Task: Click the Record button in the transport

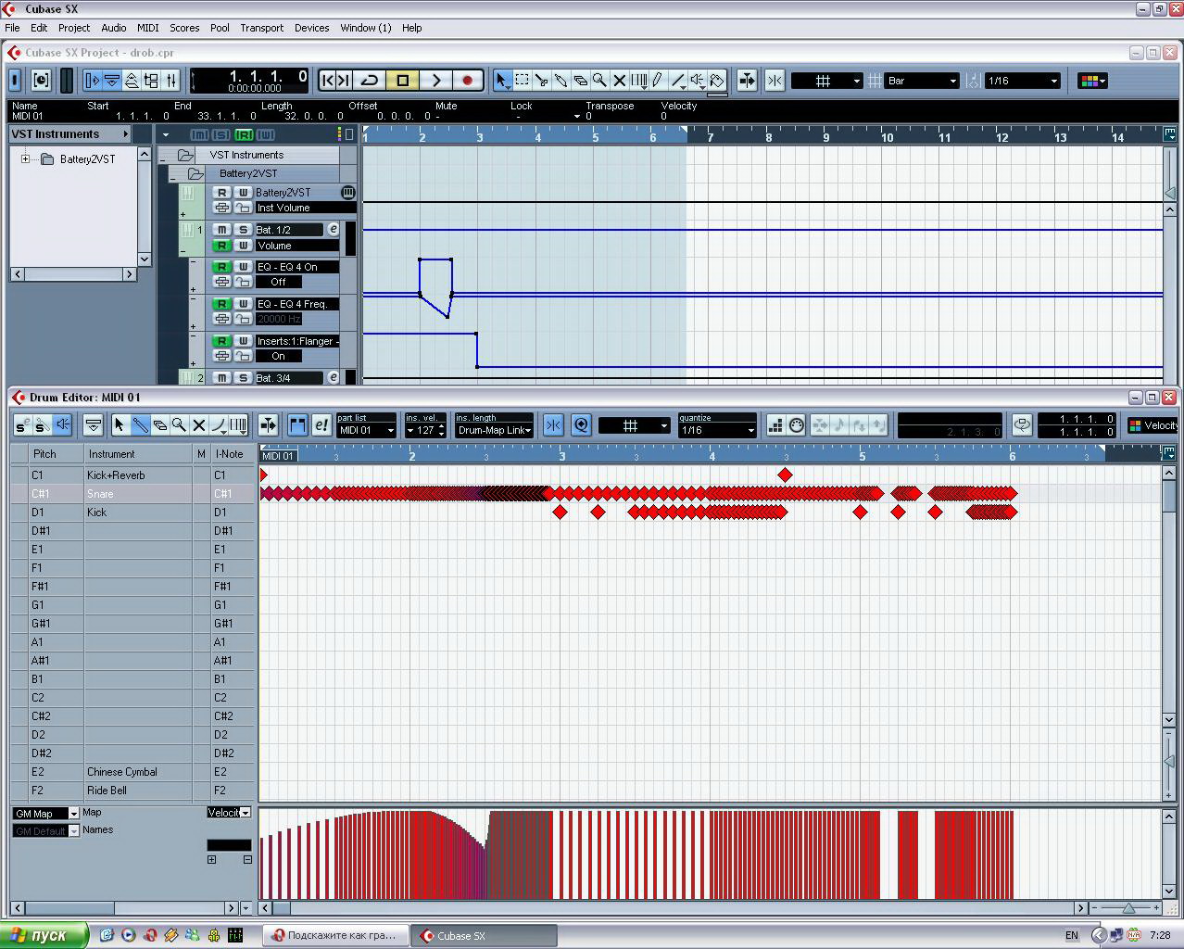Action: tap(468, 81)
